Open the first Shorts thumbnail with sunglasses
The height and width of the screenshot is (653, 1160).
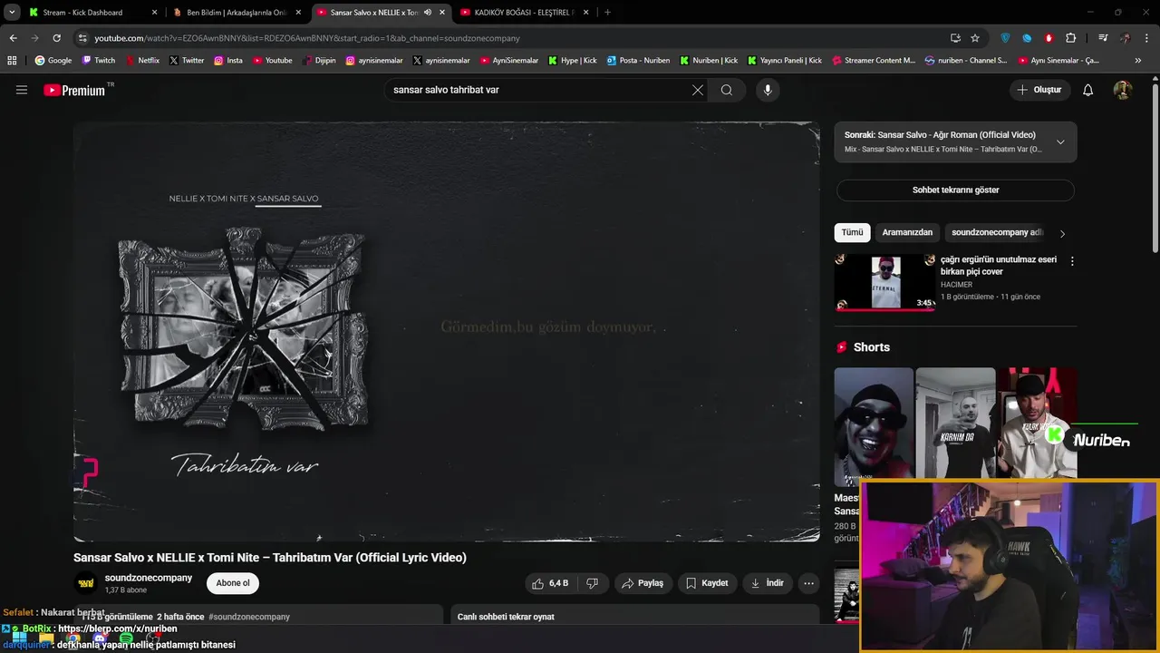click(x=874, y=426)
